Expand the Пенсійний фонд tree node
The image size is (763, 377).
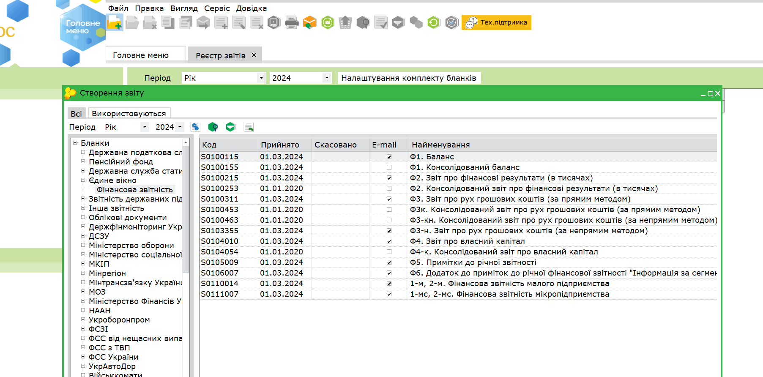[x=83, y=161]
